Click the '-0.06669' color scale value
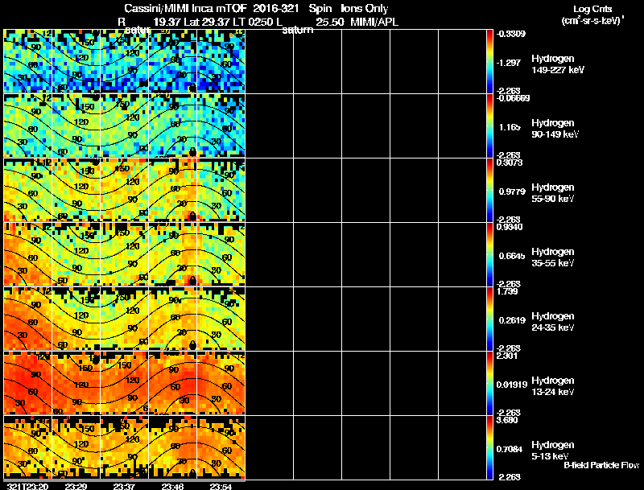 pos(513,98)
